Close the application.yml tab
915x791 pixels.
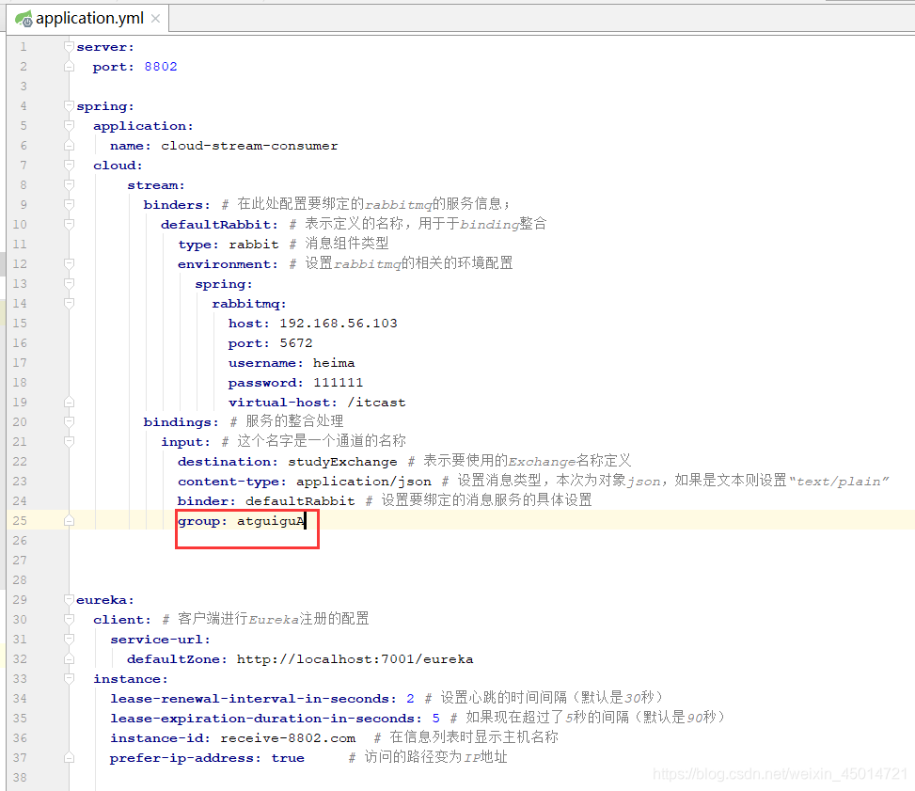point(155,19)
